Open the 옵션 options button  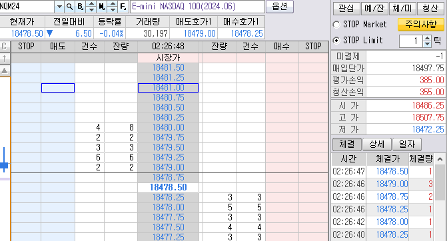[x=280, y=6]
